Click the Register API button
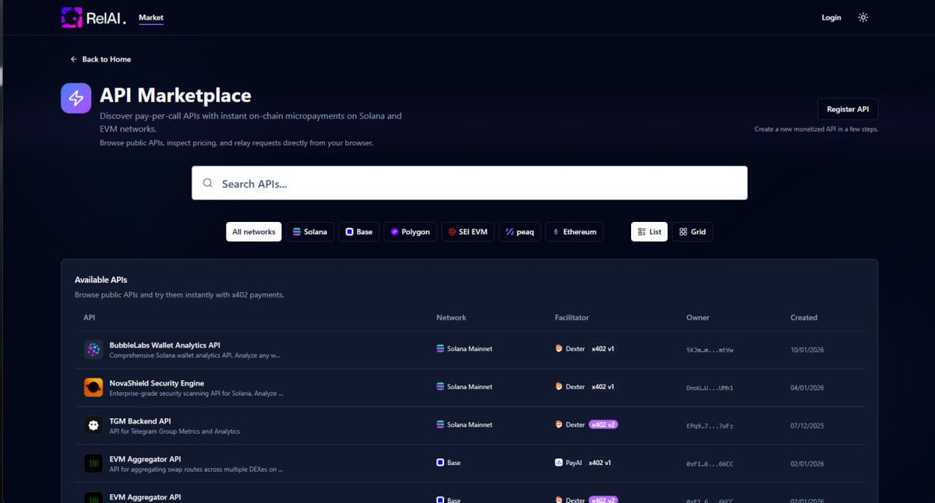The width and height of the screenshot is (935, 503). coord(848,109)
